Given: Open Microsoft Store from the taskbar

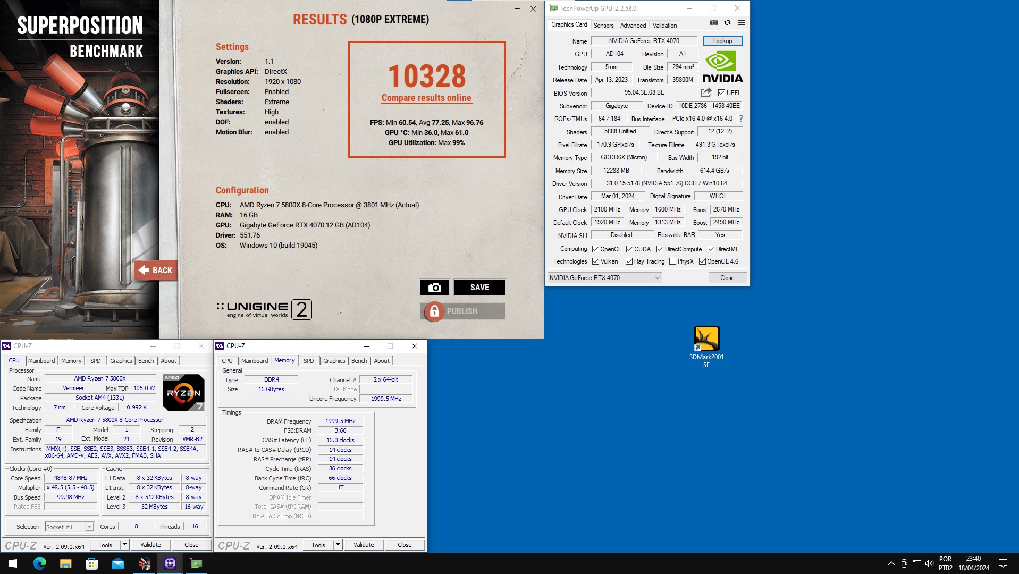Looking at the screenshot, I should click(91, 563).
